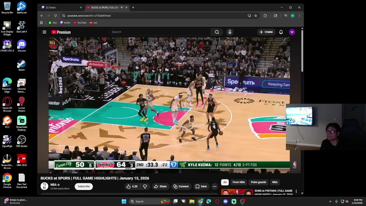Open a new browser tab with plus
The image size is (366, 206).
[133, 7]
